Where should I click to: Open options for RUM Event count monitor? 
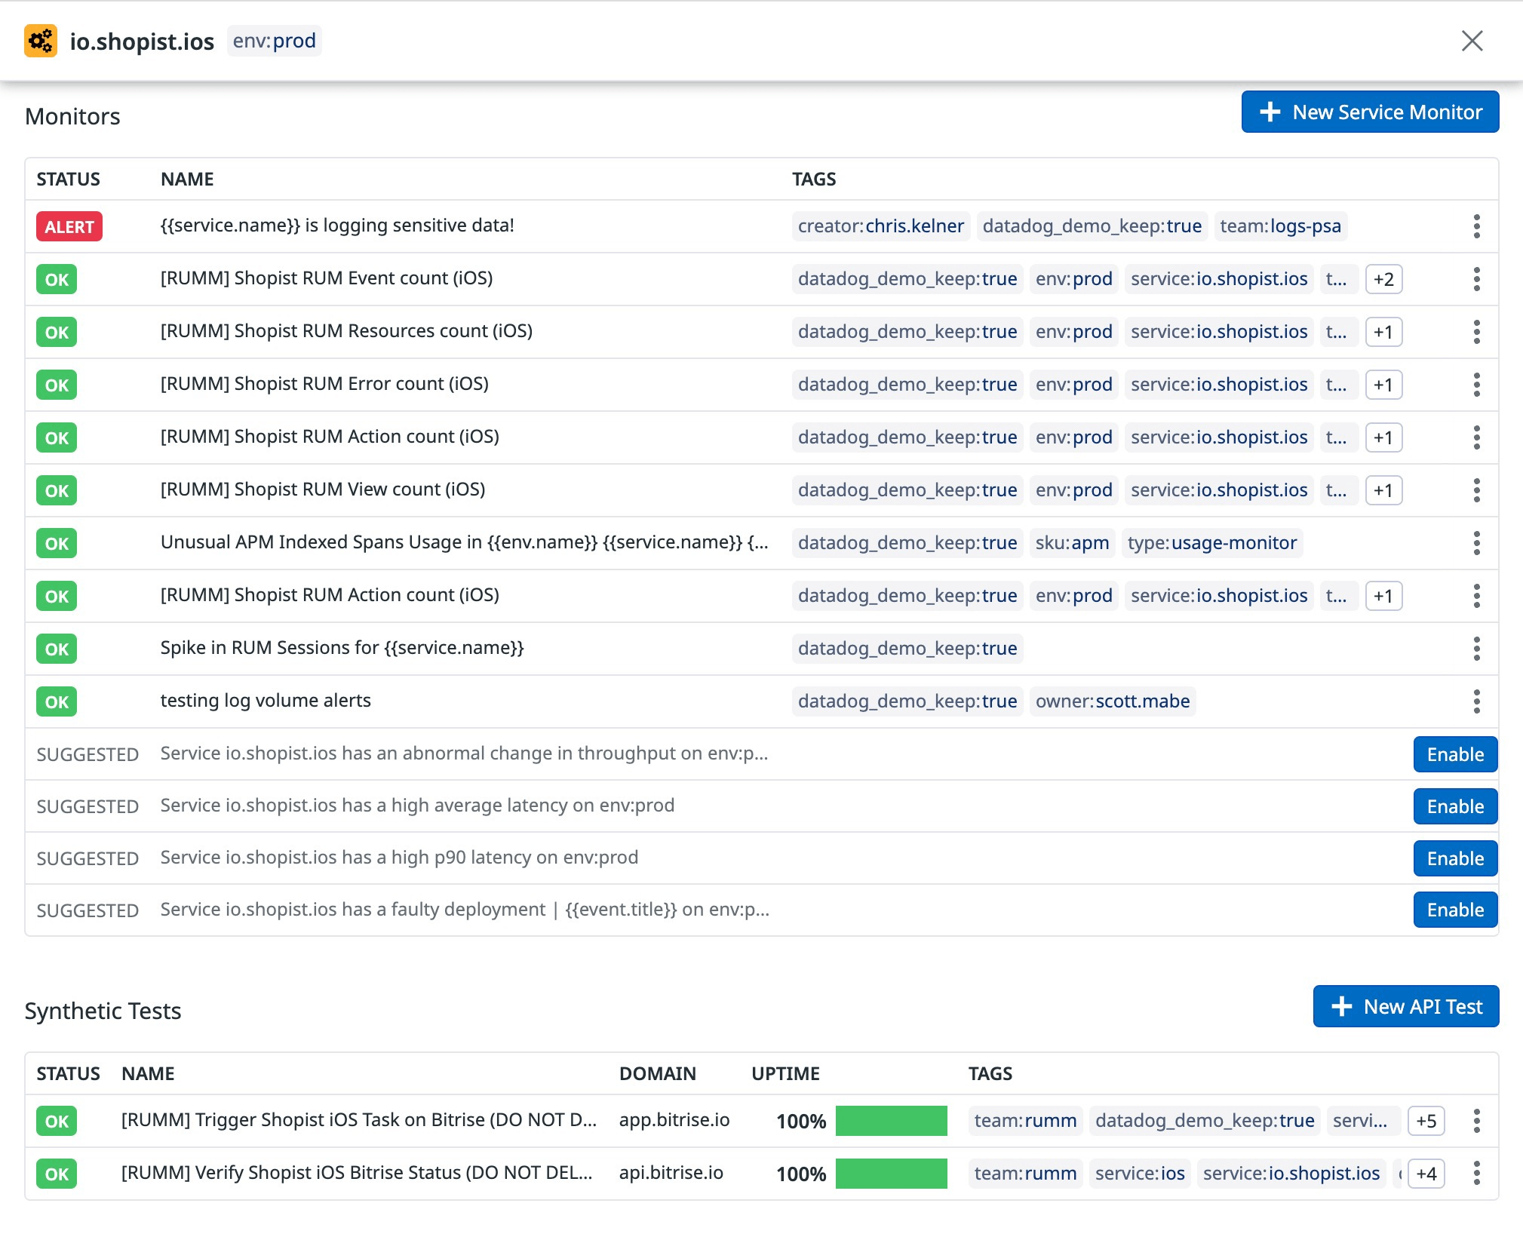(1476, 278)
